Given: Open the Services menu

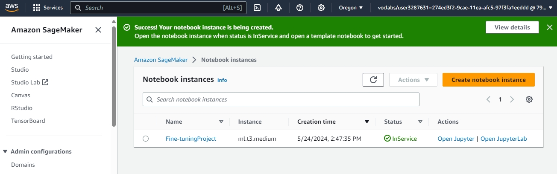Looking at the screenshot, I should (48, 8).
